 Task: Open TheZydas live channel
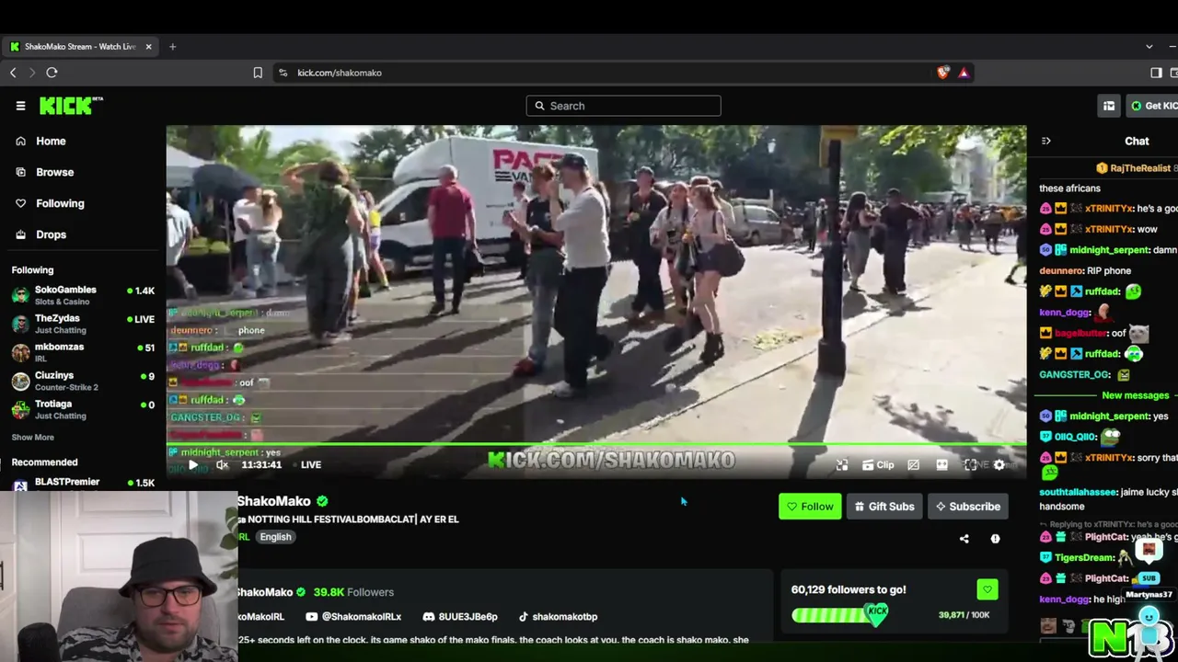[x=83, y=324]
